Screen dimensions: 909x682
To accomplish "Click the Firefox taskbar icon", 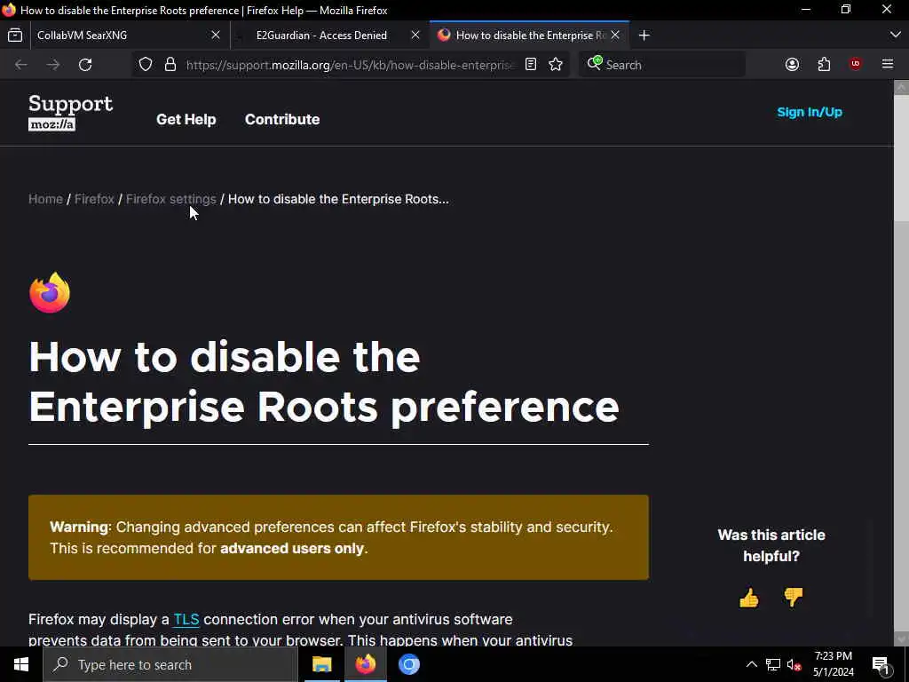I will pyautogui.click(x=365, y=664).
